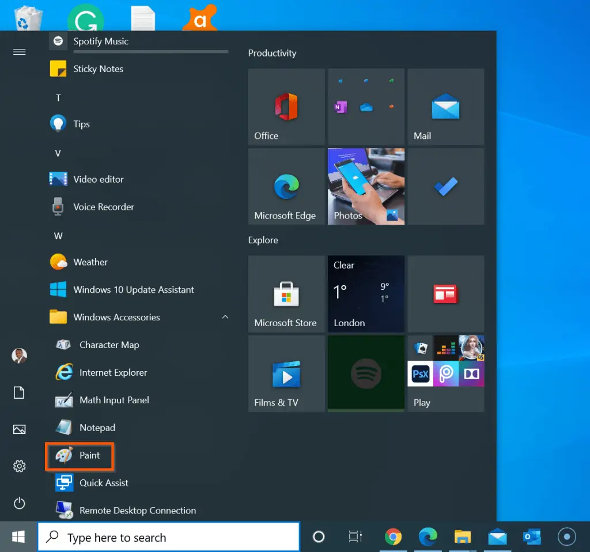
Task: Click the Power button icon
Action: click(x=20, y=503)
